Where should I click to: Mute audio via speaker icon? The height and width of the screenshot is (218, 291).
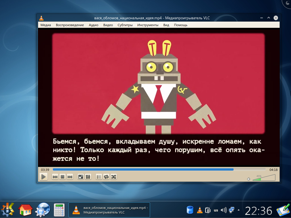coord(249,179)
